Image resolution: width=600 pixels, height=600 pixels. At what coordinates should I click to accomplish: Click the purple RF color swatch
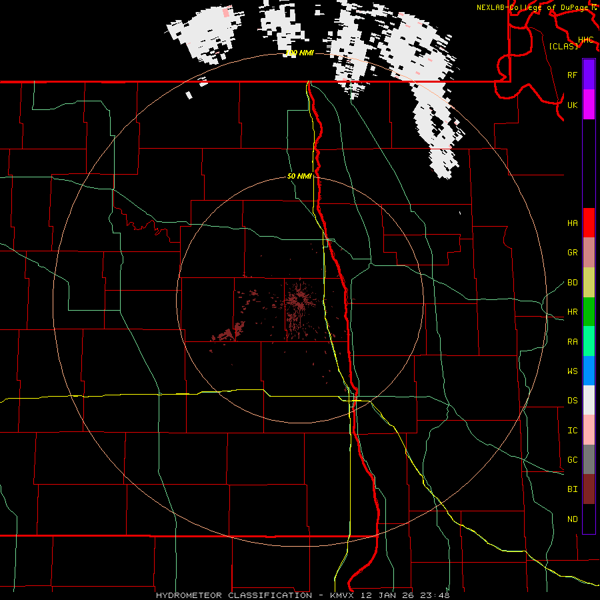(589, 75)
